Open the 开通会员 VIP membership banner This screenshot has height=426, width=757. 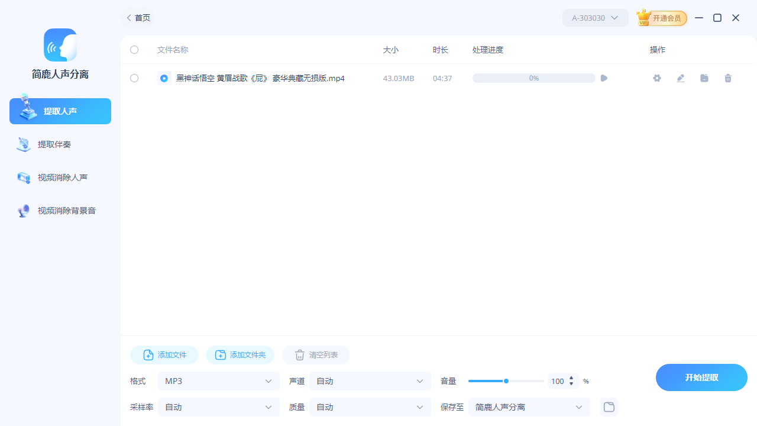[661, 18]
